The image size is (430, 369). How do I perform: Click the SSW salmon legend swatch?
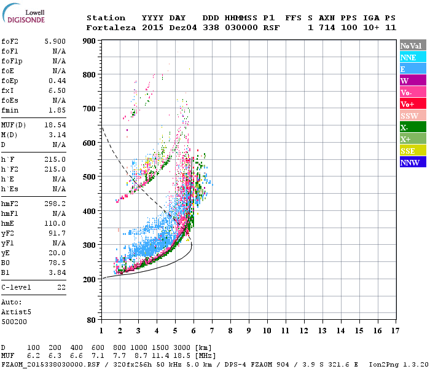(x=413, y=116)
